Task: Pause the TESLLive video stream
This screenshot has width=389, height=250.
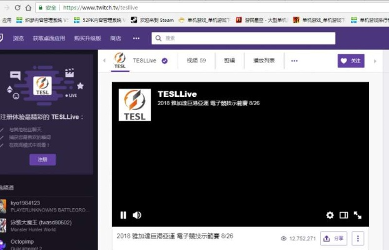Action: pyautogui.click(x=123, y=215)
